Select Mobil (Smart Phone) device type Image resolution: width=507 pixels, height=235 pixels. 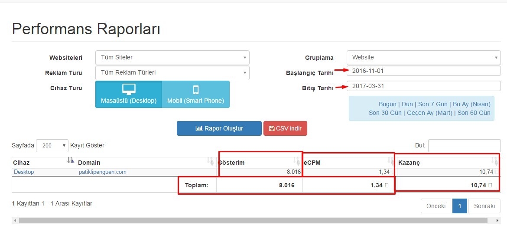[195, 94]
